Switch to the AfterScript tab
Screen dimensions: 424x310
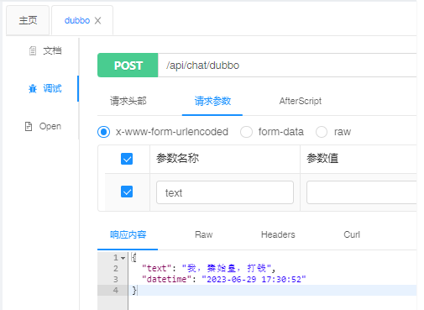(x=300, y=101)
